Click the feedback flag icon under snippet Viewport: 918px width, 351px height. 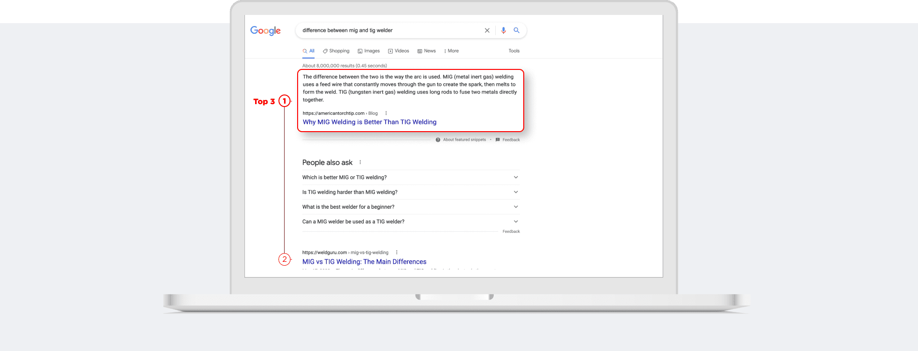pyautogui.click(x=498, y=140)
